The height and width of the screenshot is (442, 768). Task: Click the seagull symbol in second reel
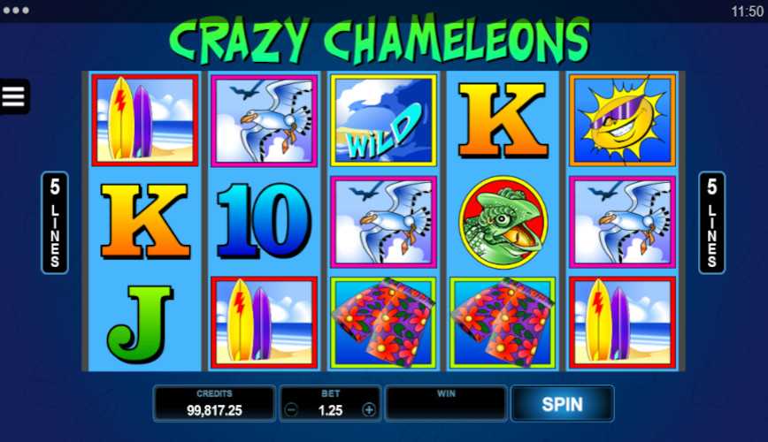(x=264, y=120)
